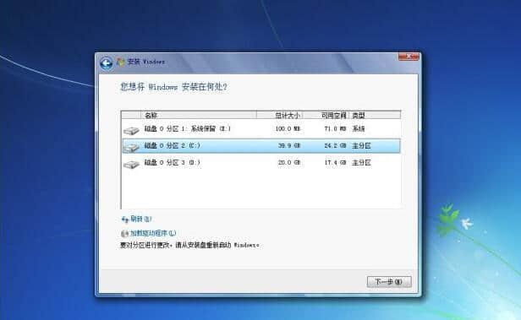Click the 100.0 MB total size cell
This screenshot has height=320, width=521.
pyautogui.click(x=288, y=128)
